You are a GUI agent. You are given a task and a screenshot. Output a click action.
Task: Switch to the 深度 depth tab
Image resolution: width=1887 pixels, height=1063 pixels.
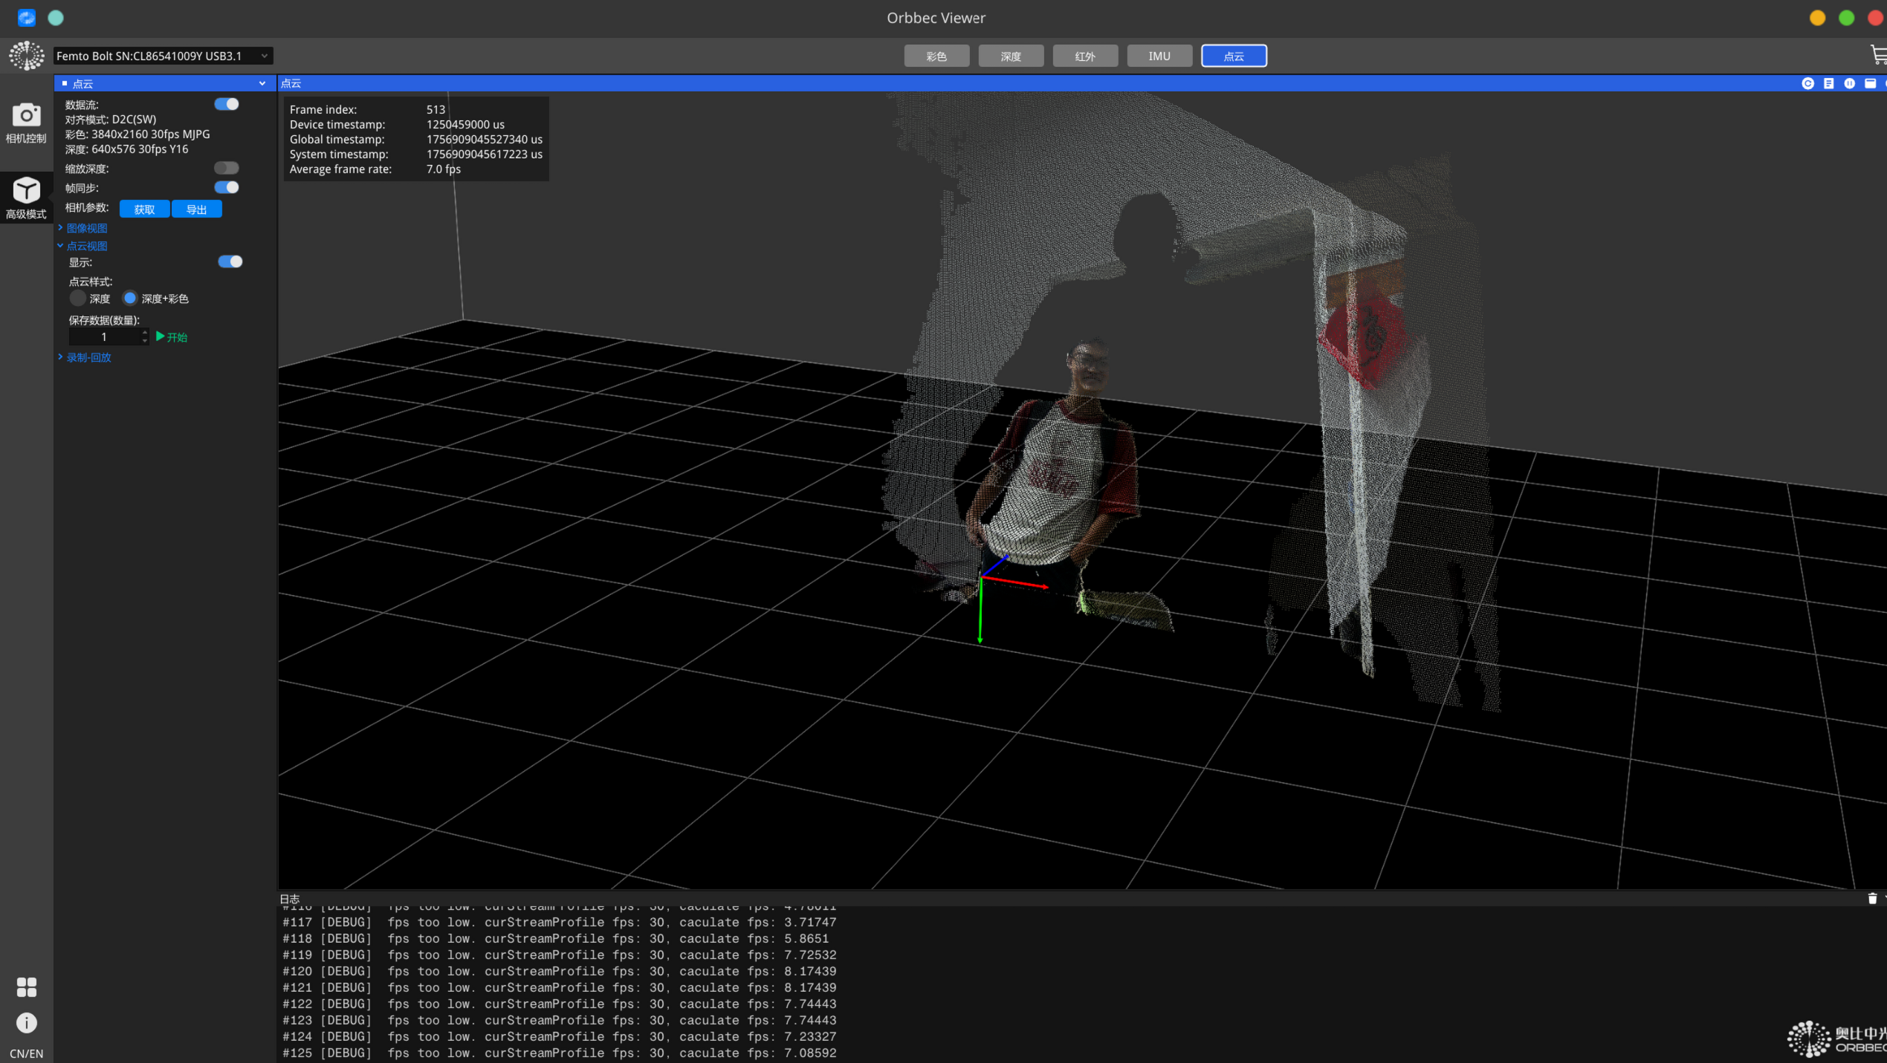click(1011, 56)
